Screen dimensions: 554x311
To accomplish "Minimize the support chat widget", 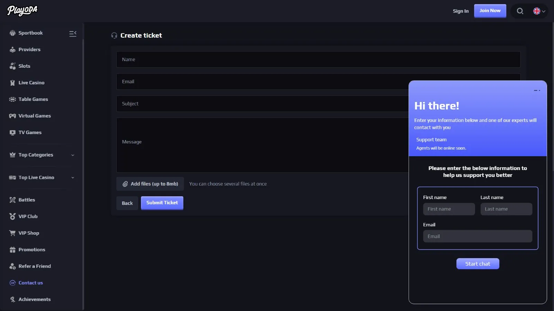I will 537,91.
